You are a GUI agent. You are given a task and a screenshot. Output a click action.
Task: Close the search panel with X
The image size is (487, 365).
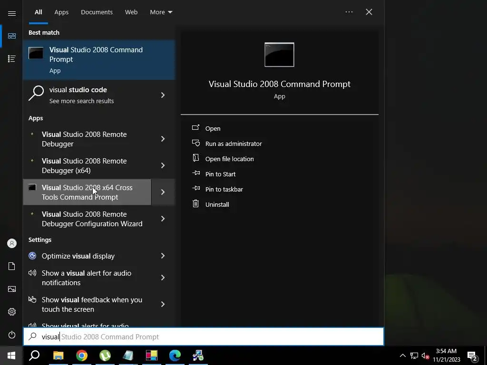click(x=369, y=12)
